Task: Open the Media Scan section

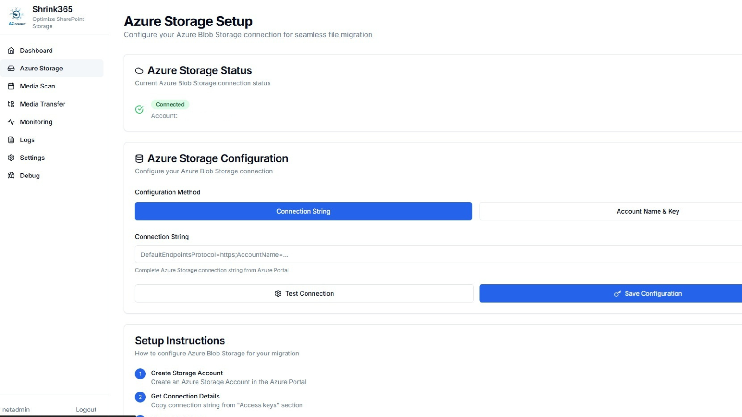Action: tap(52, 86)
